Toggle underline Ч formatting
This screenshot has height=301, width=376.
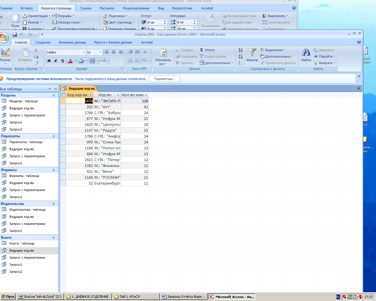(63, 61)
